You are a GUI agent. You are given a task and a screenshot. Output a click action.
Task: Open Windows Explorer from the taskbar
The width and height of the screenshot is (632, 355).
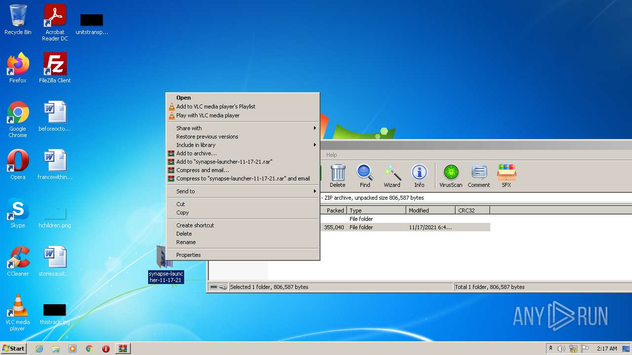[x=56, y=349]
